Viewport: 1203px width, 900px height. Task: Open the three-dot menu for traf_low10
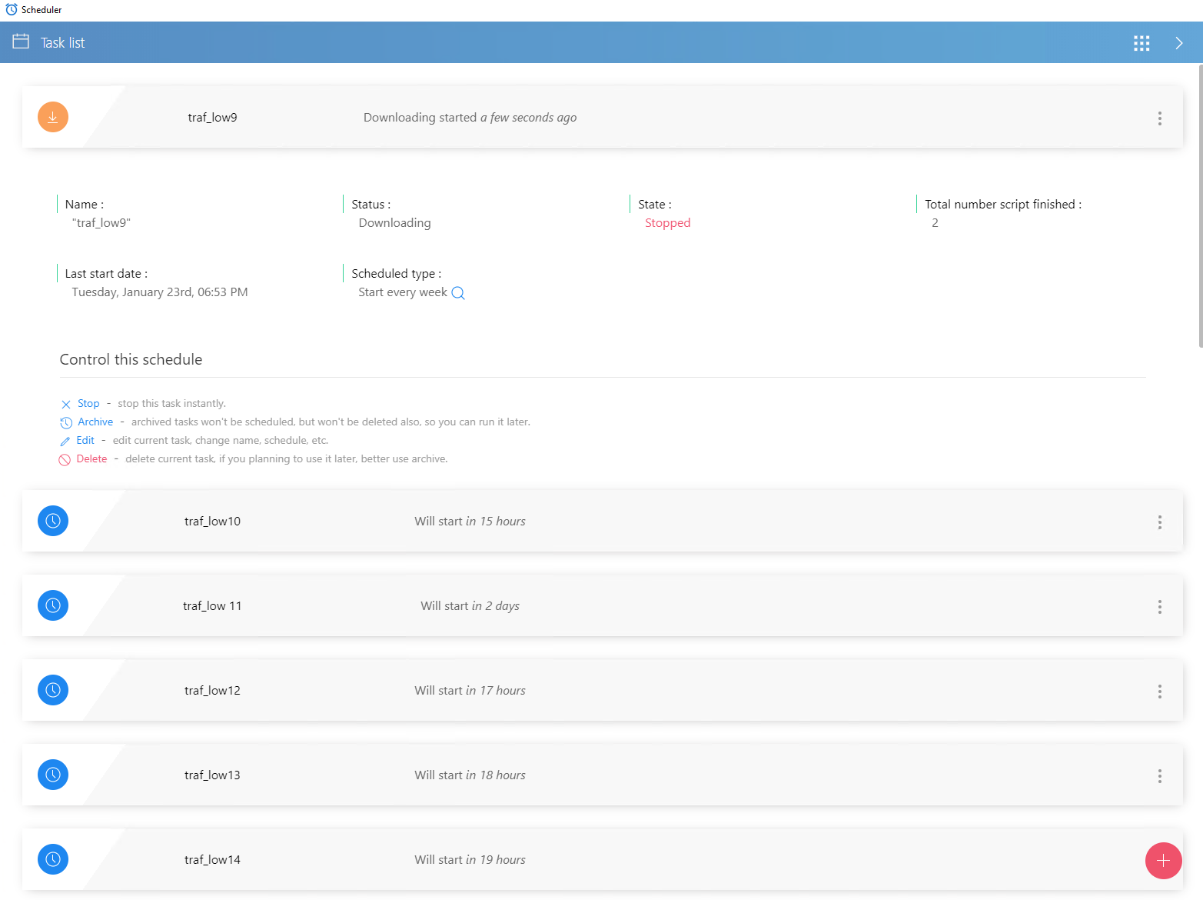1159,522
